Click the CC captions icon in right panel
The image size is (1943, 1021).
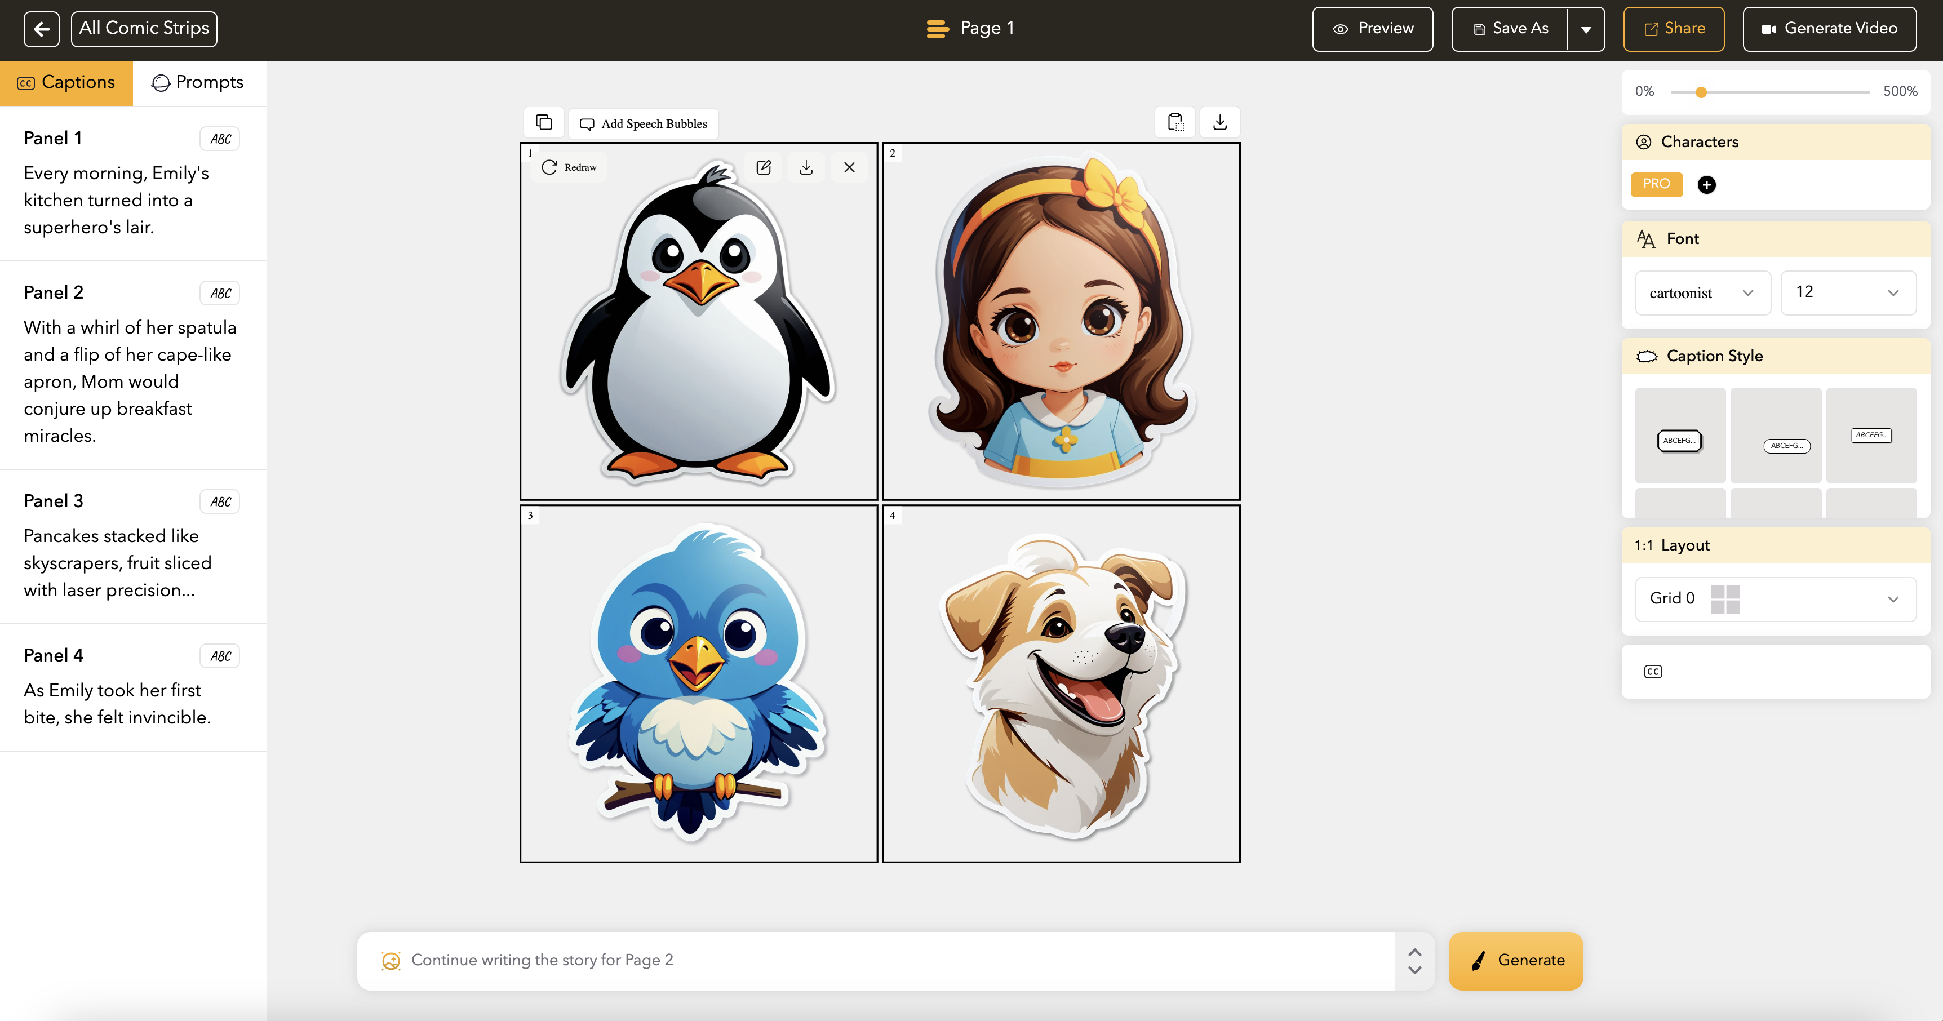click(1653, 671)
